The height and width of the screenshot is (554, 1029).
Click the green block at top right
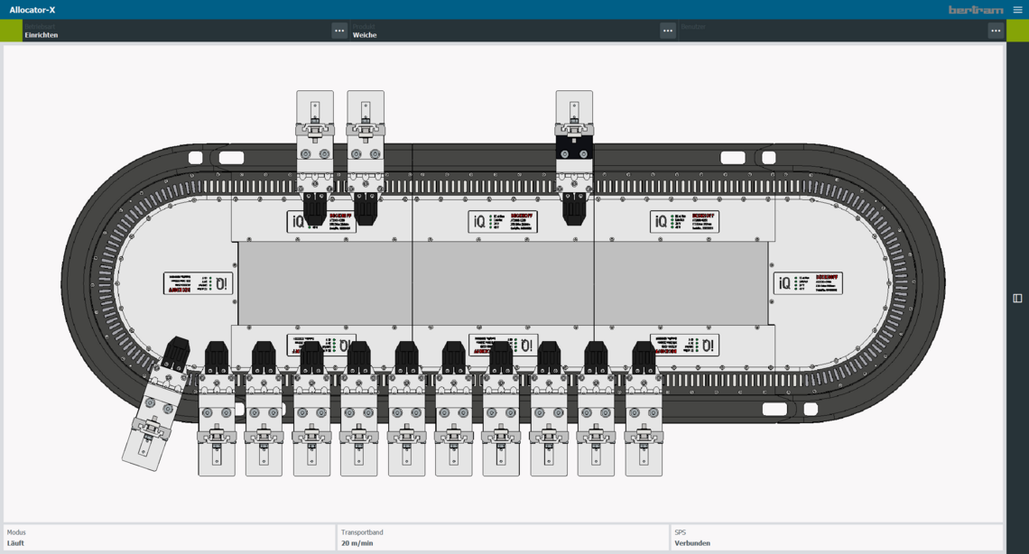click(x=1017, y=31)
